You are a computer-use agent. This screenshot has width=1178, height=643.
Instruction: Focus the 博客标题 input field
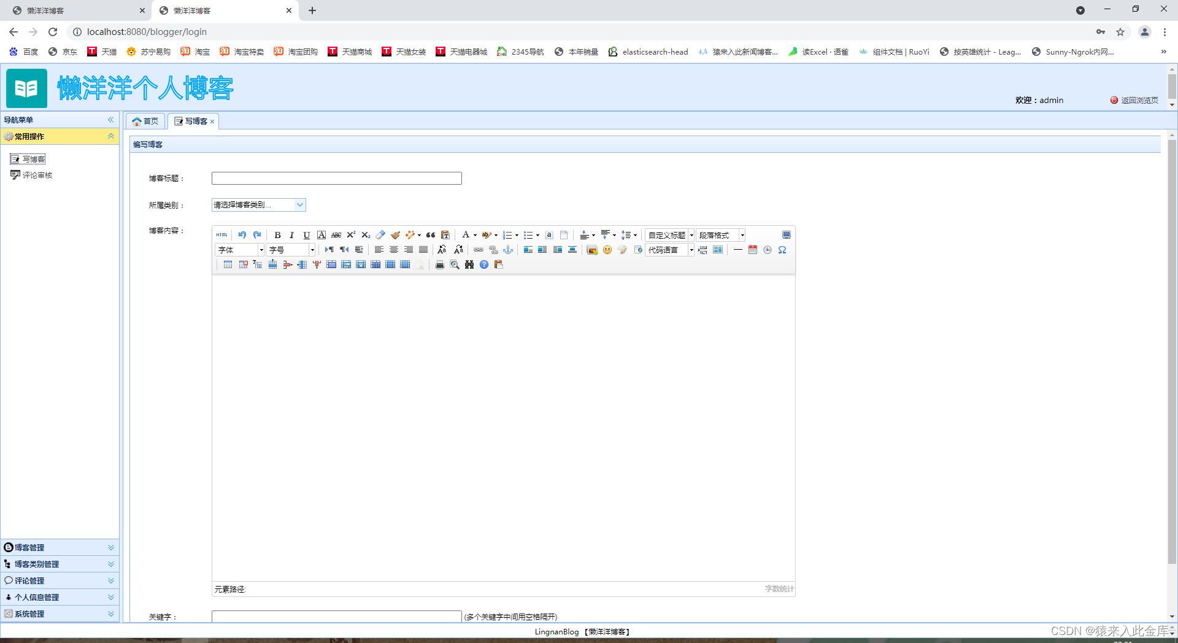[x=337, y=178]
